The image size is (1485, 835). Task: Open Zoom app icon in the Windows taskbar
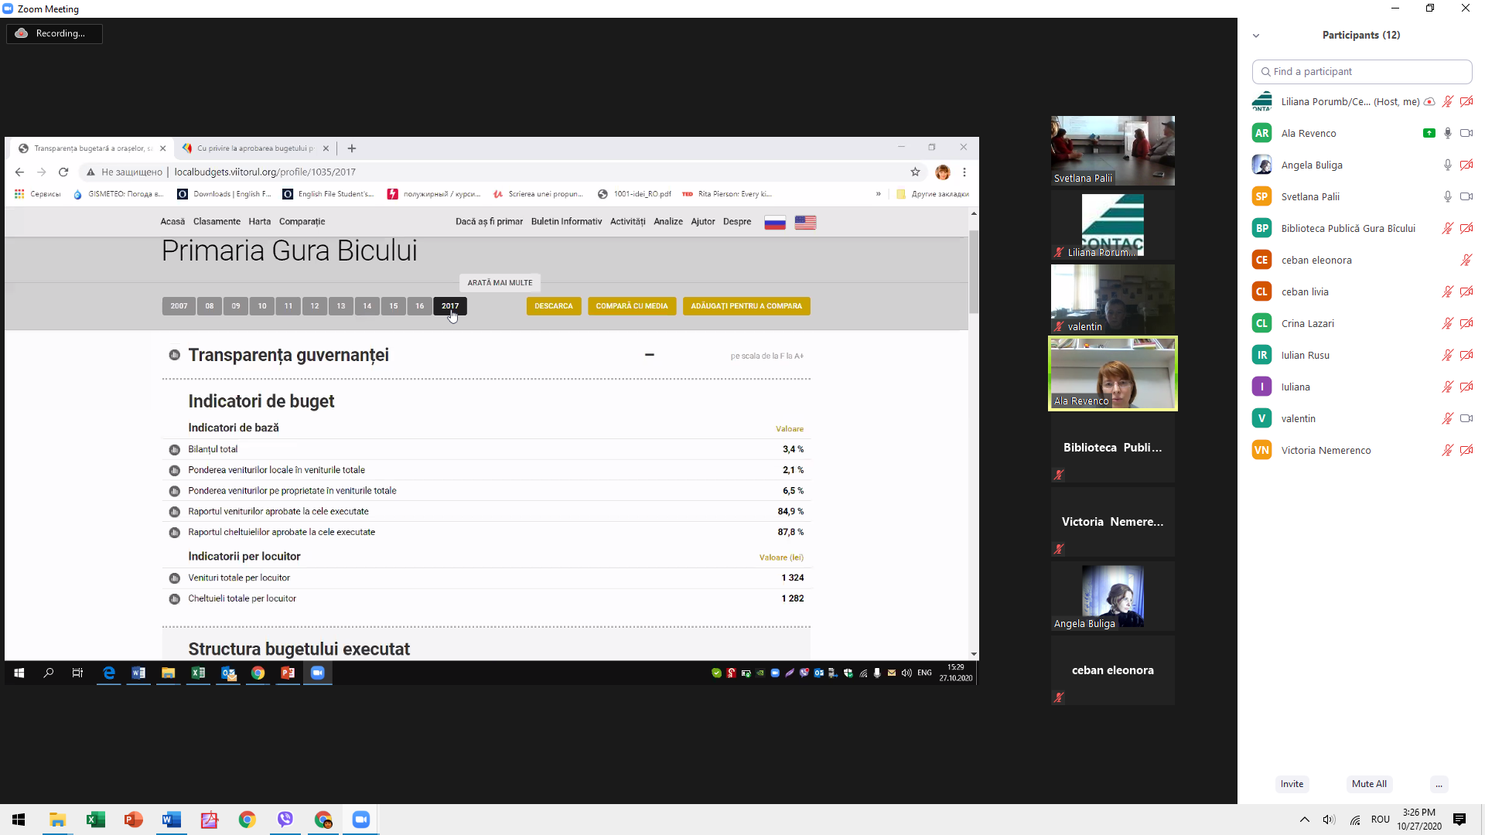click(x=361, y=820)
